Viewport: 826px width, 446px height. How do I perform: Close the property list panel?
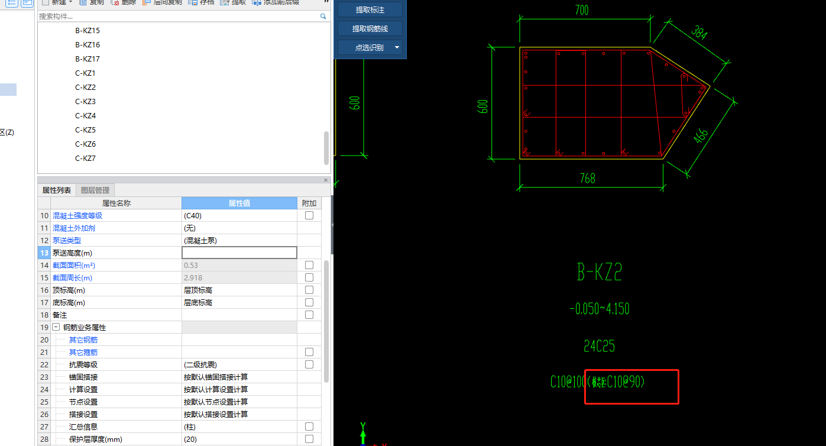pos(326,180)
